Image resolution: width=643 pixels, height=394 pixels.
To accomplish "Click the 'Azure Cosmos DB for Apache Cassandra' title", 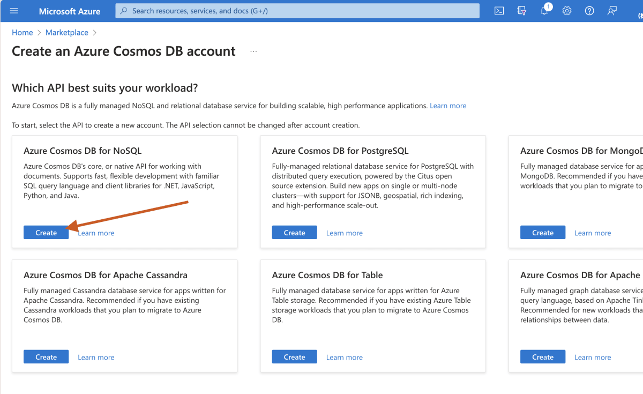I will coord(106,275).
